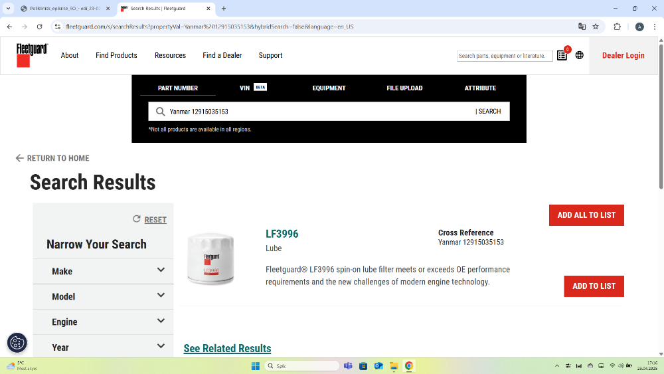Click ADD TO LIST for LF3996

click(594, 286)
